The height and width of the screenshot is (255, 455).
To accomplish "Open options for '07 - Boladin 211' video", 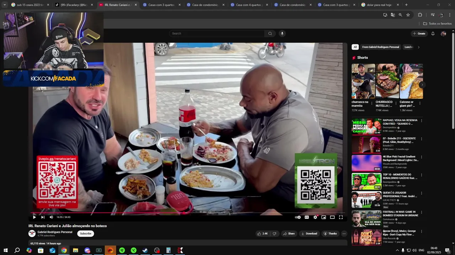I will coord(422,139).
